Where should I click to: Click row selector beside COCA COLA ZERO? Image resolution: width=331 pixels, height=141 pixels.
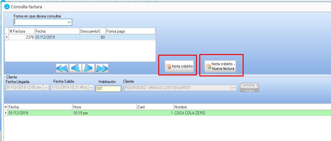[6, 113]
